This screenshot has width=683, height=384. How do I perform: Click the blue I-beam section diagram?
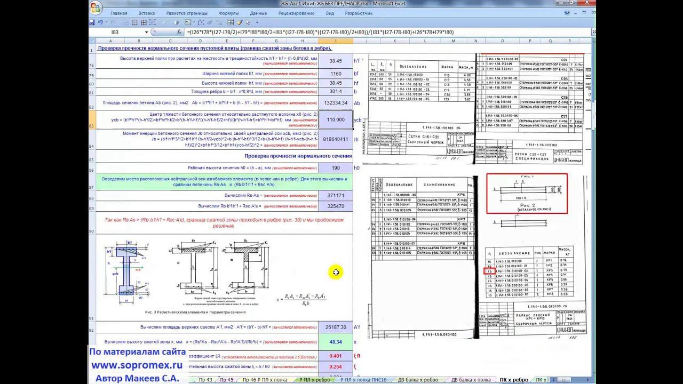(x=126, y=271)
